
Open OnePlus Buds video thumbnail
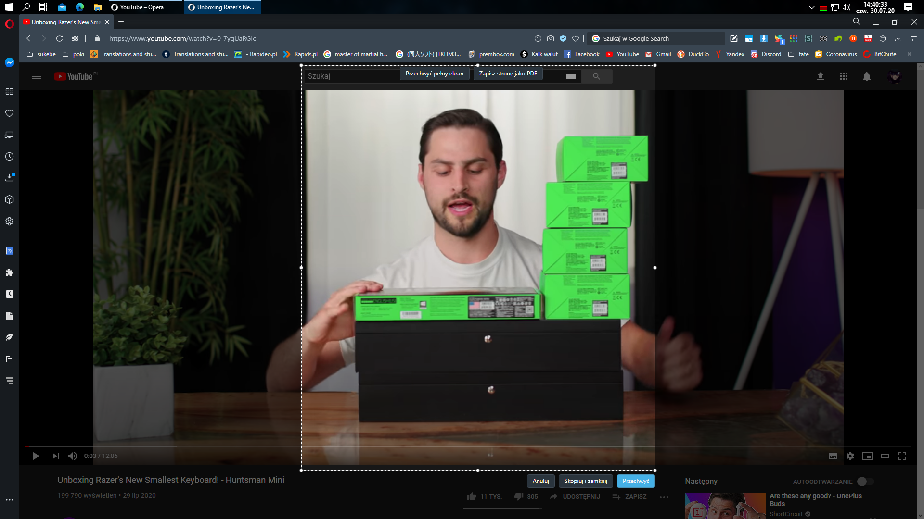click(725, 506)
